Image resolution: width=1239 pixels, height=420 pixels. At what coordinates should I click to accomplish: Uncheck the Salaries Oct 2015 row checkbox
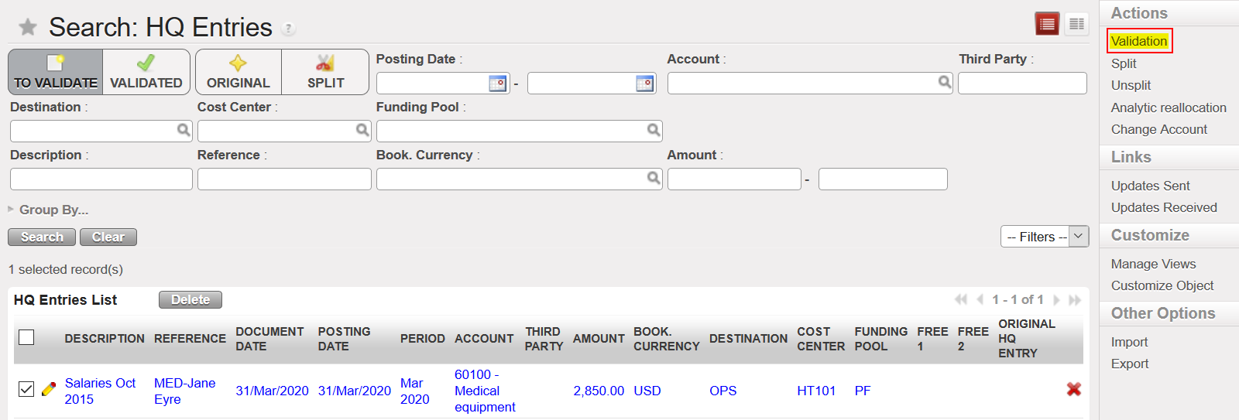(x=26, y=389)
